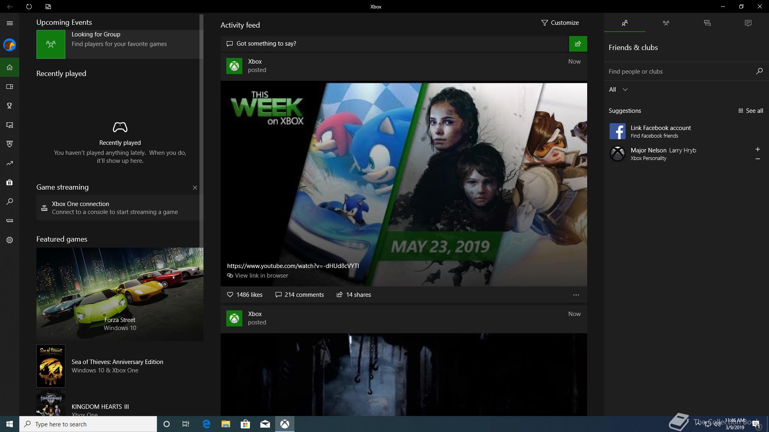The image size is (769, 432).
Task: Open File Explorer from taskbar
Action: point(225,424)
